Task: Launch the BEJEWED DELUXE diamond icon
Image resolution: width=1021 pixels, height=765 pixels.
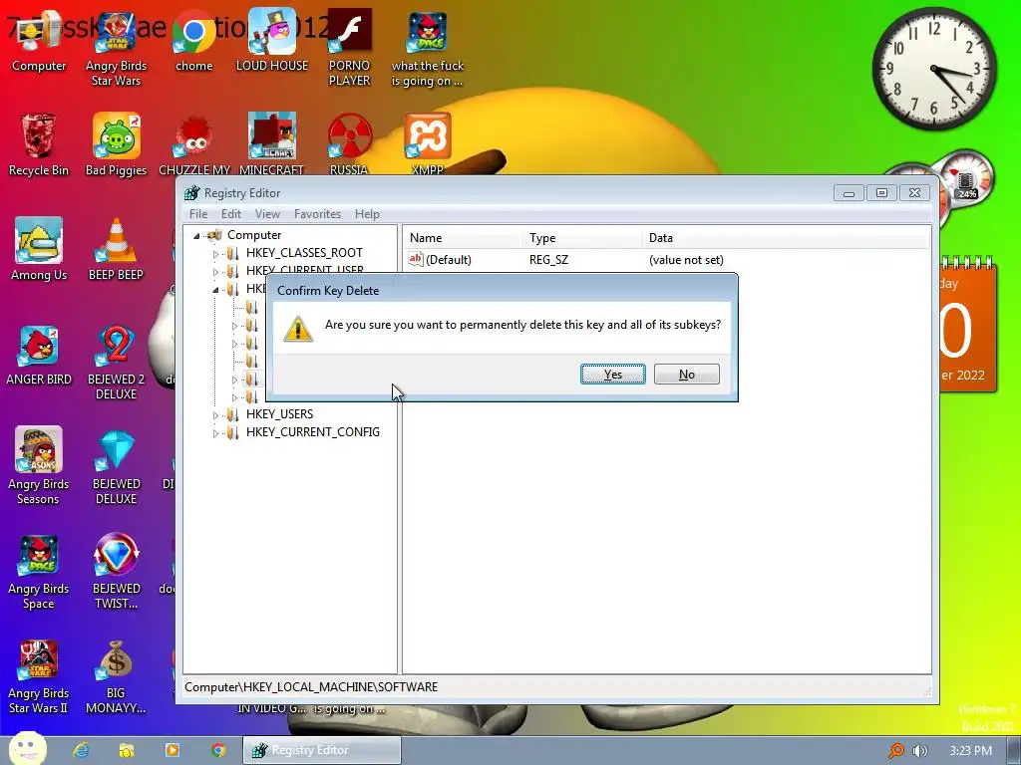Action: point(116,466)
